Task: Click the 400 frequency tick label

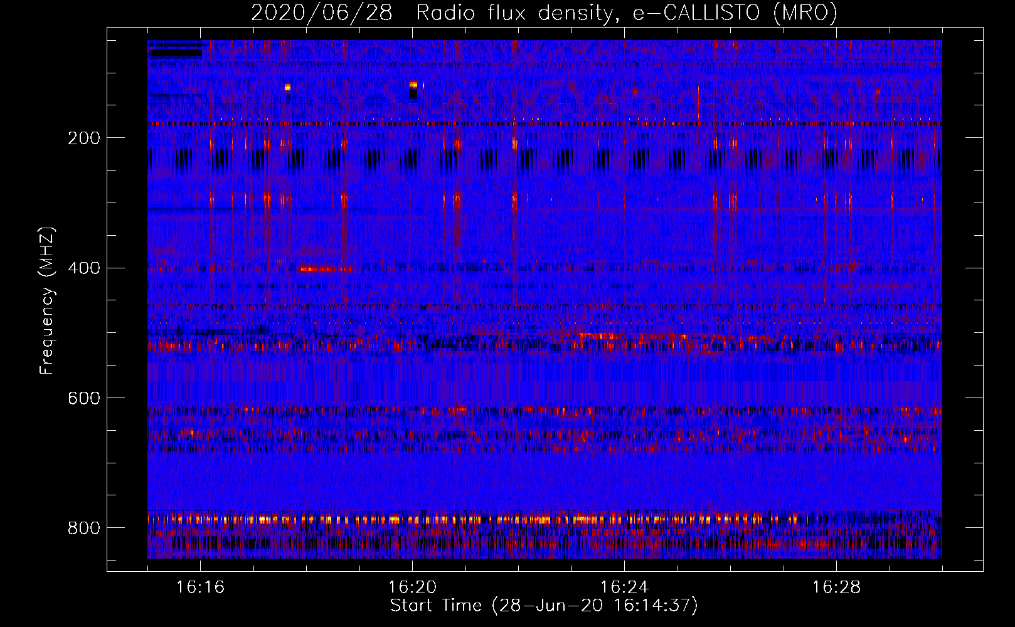Action: (84, 268)
